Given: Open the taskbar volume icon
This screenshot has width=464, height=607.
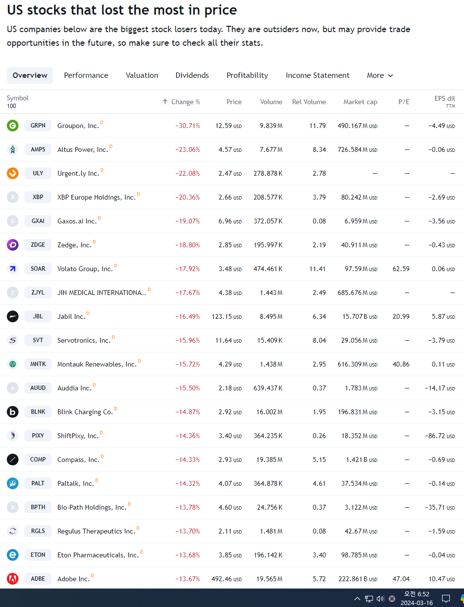Looking at the screenshot, I should (x=380, y=599).
